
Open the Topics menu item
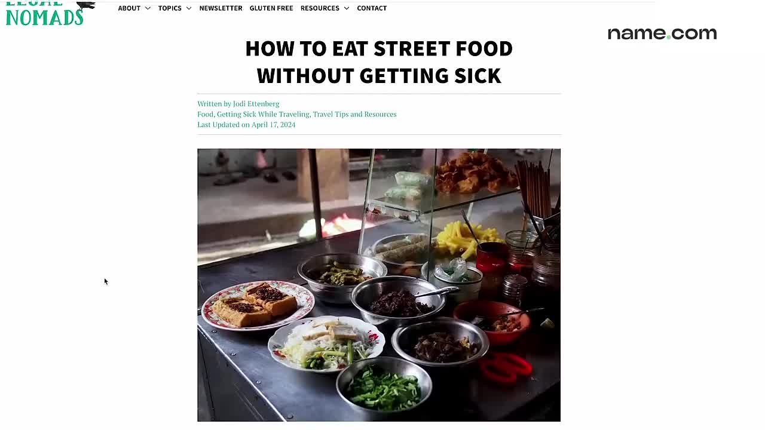pos(170,8)
